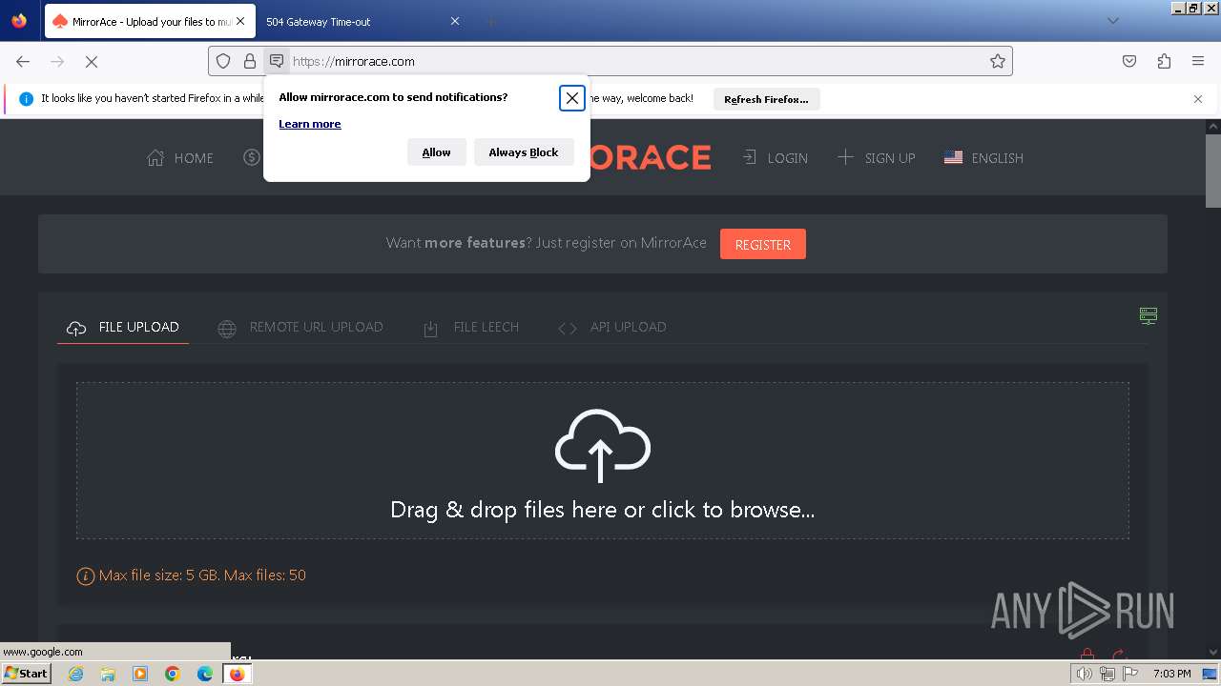
Task: Allow mirrorace.com notifications
Action: point(437,152)
